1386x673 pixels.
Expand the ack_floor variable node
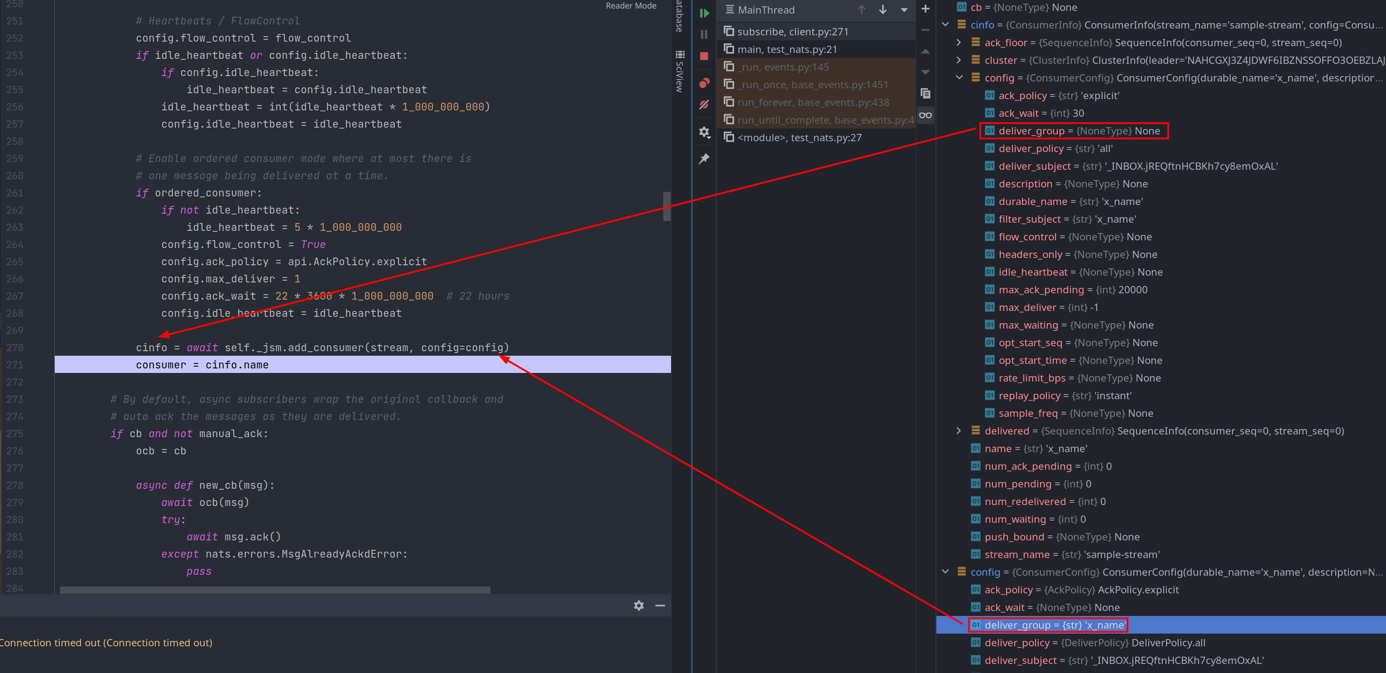tap(959, 43)
